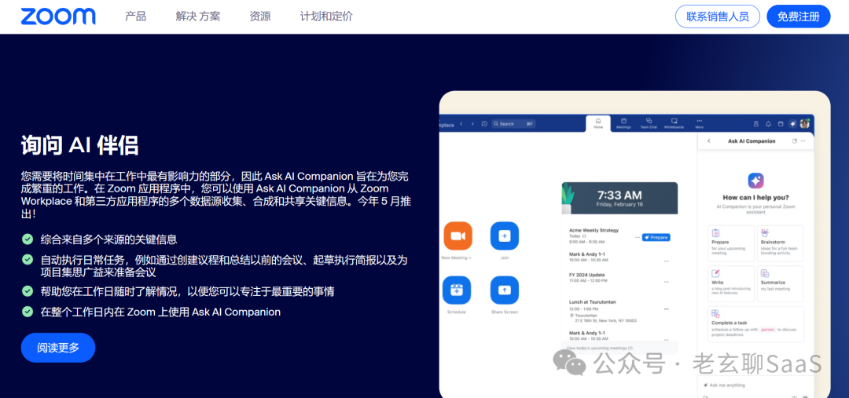Image resolution: width=849 pixels, height=398 pixels.
Task: Click the Zoom logo in the header
Action: click(x=58, y=16)
